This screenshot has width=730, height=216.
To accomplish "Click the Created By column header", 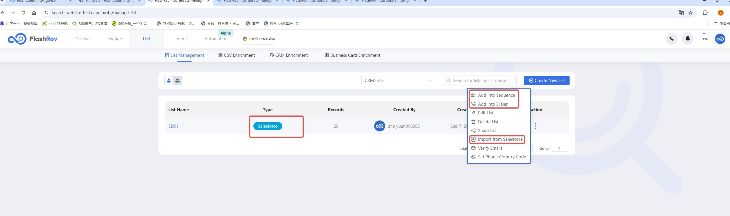I will click(x=404, y=110).
